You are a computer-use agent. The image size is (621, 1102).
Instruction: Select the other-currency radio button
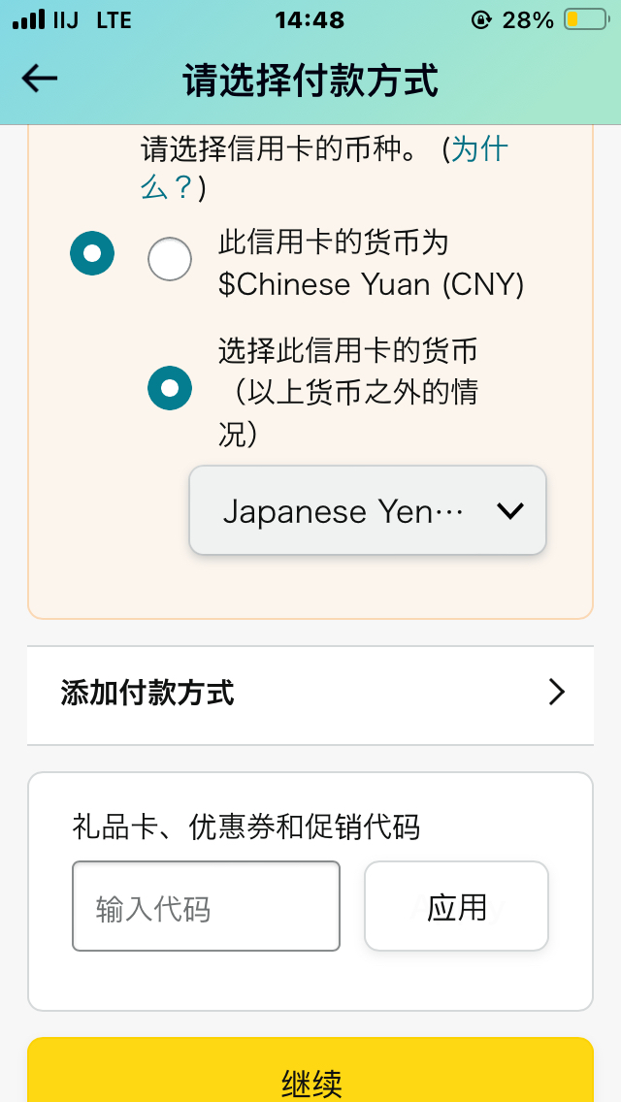click(x=170, y=388)
